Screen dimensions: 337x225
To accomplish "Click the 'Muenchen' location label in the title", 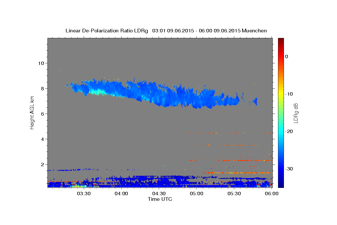I will click(x=254, y=31).
